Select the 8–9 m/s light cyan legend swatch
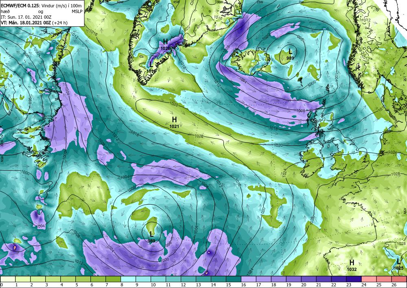The image size is (407, 288). click(129, 279)
